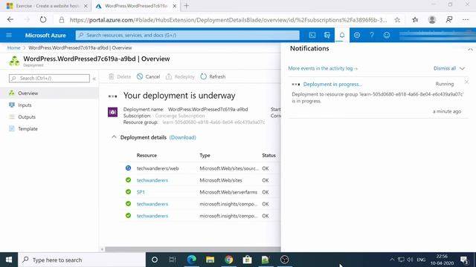Collapse the left menu with the double chevron
This screenshot has width=476, height=267.
click(x=94, y=79)
